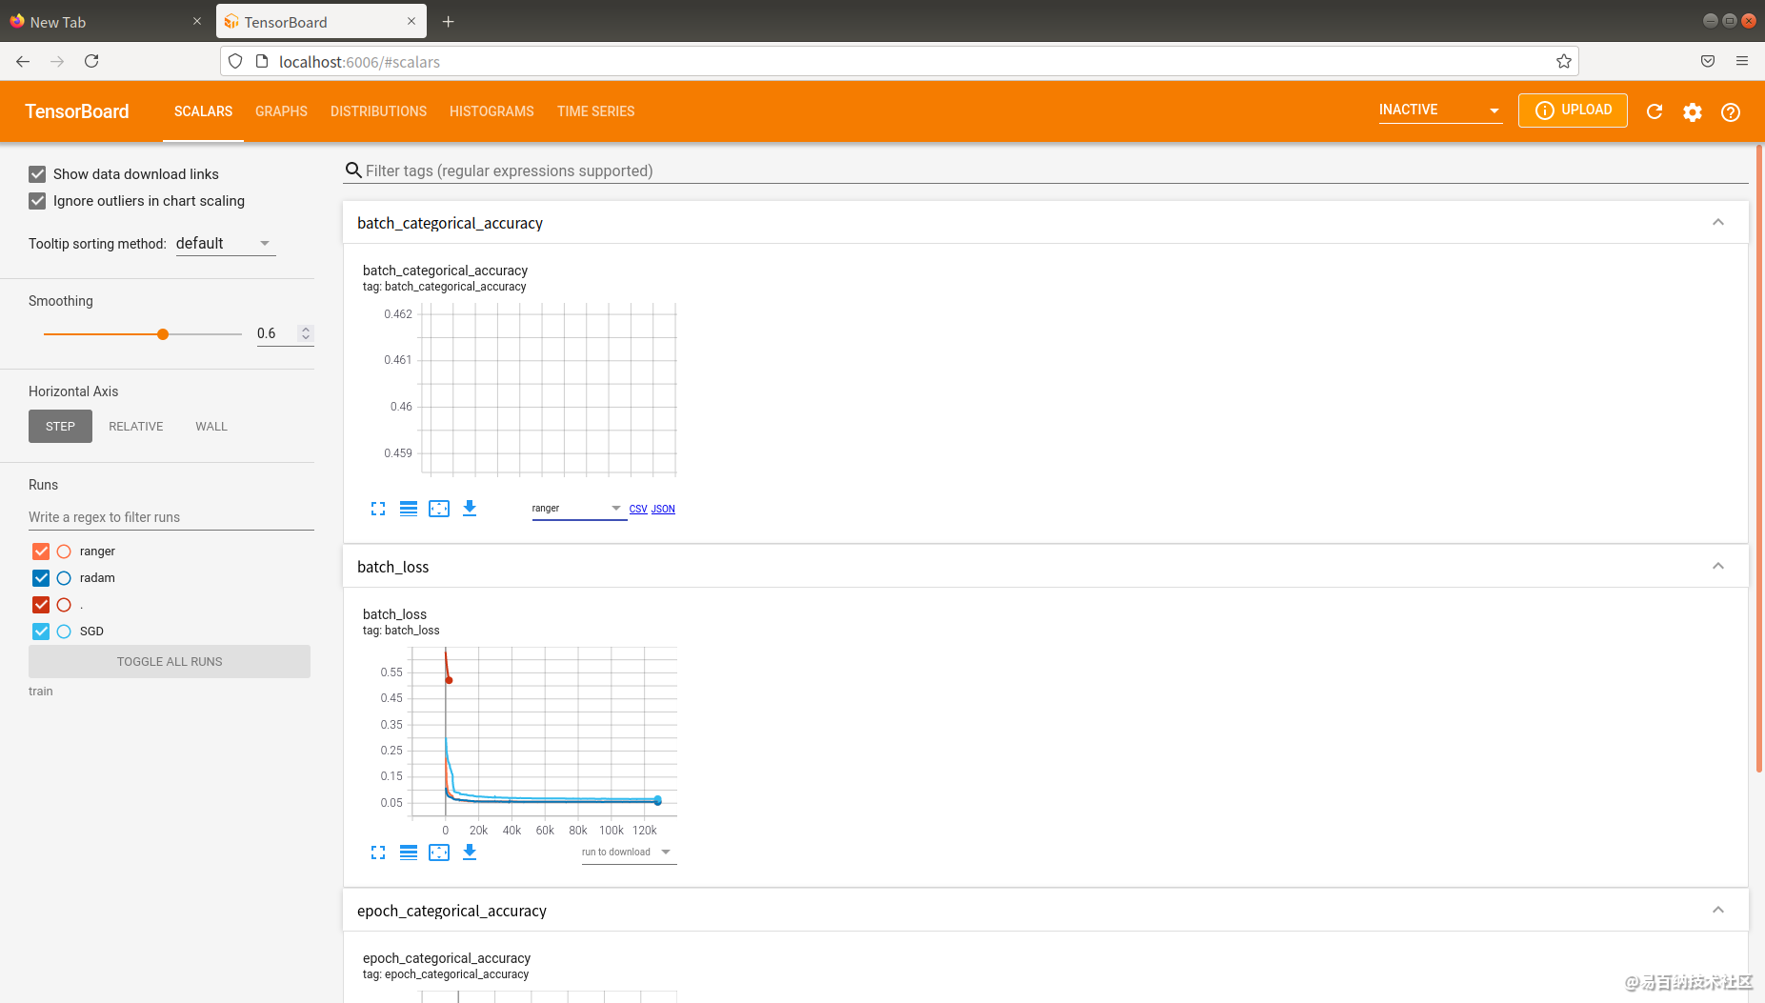Download ranger data as CSV

[x=638, y=510]
